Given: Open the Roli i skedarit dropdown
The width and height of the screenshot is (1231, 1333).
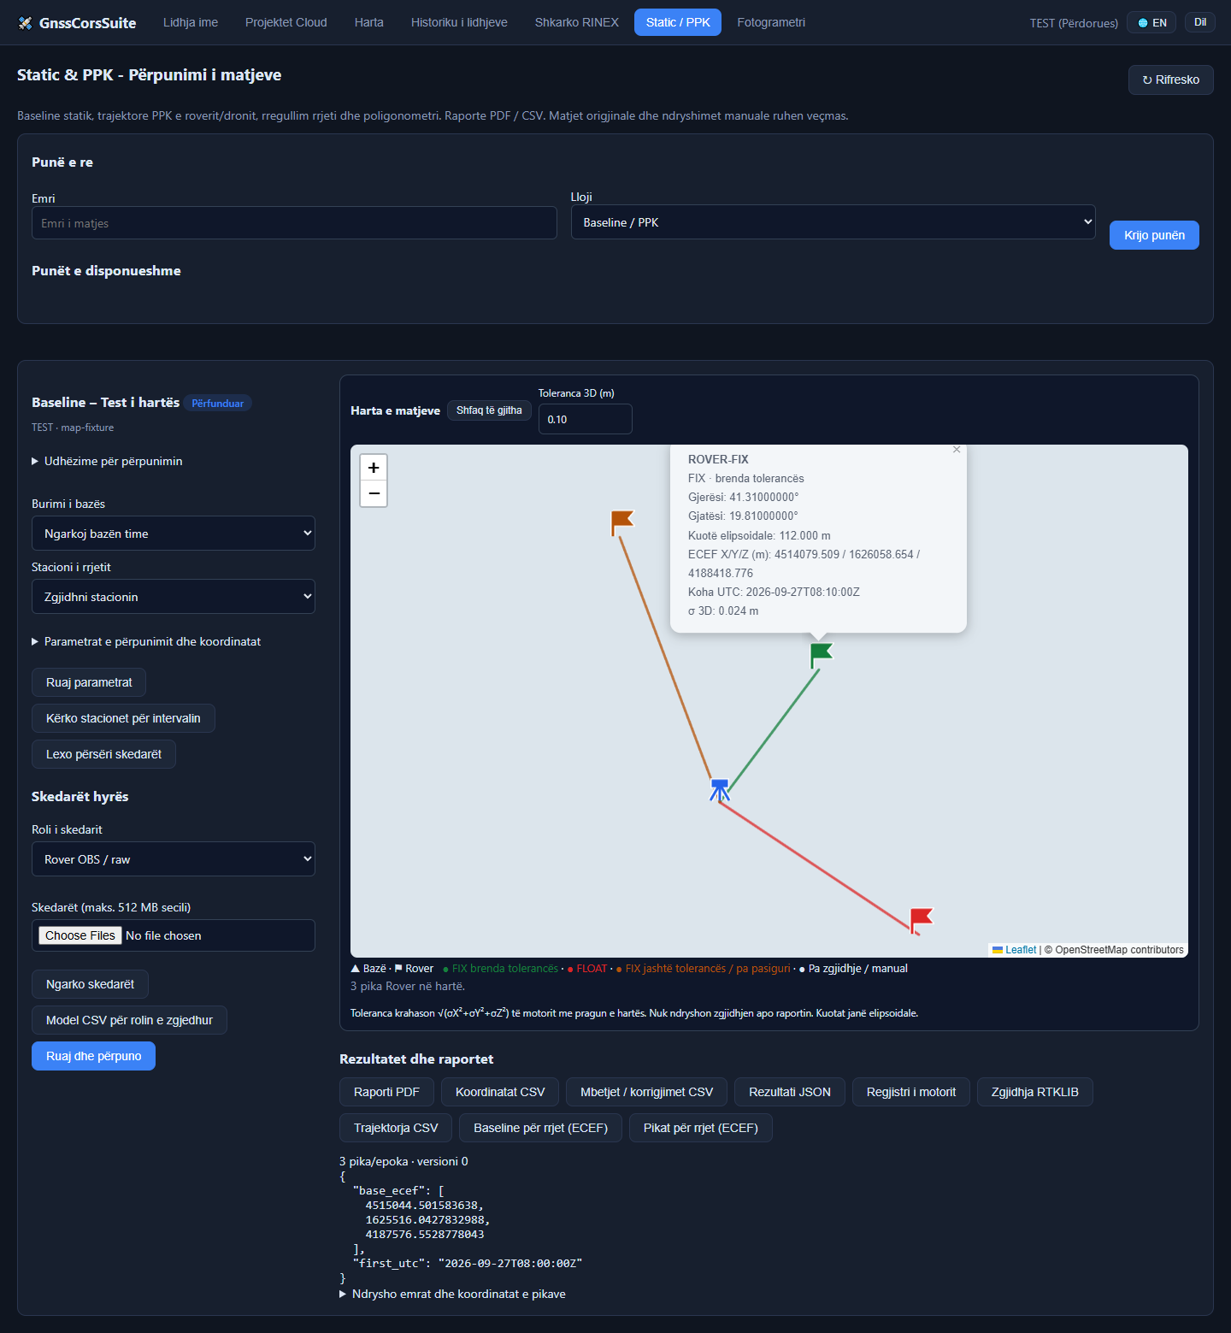Looking at the screenshot, I should tap(174, 859).
